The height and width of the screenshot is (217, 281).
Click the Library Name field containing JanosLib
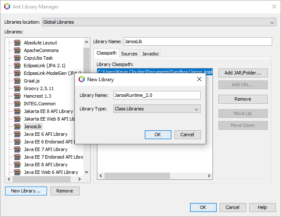[198, 41]
